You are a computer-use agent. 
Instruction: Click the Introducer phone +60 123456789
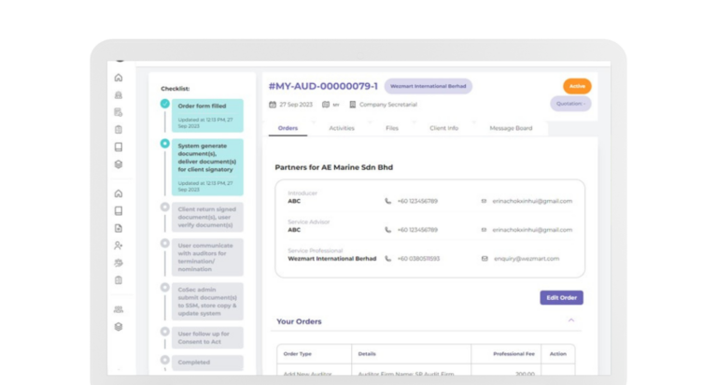click(x=417, y=201)
